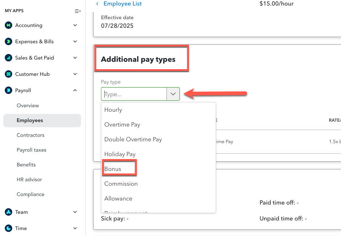The height and width of the screenshot is (236, 341).
Task: Click the Team app icon
Action: [9, 212]
